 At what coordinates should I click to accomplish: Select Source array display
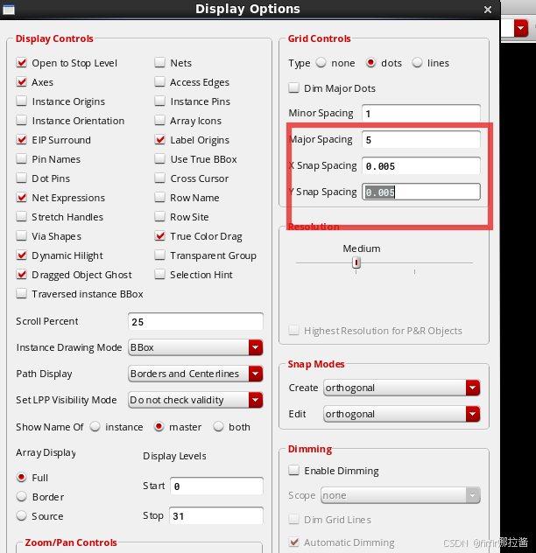(22, 516)
